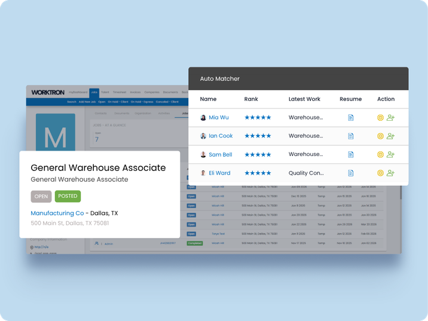Click the Manufacturing Co company link

[57, 213]
